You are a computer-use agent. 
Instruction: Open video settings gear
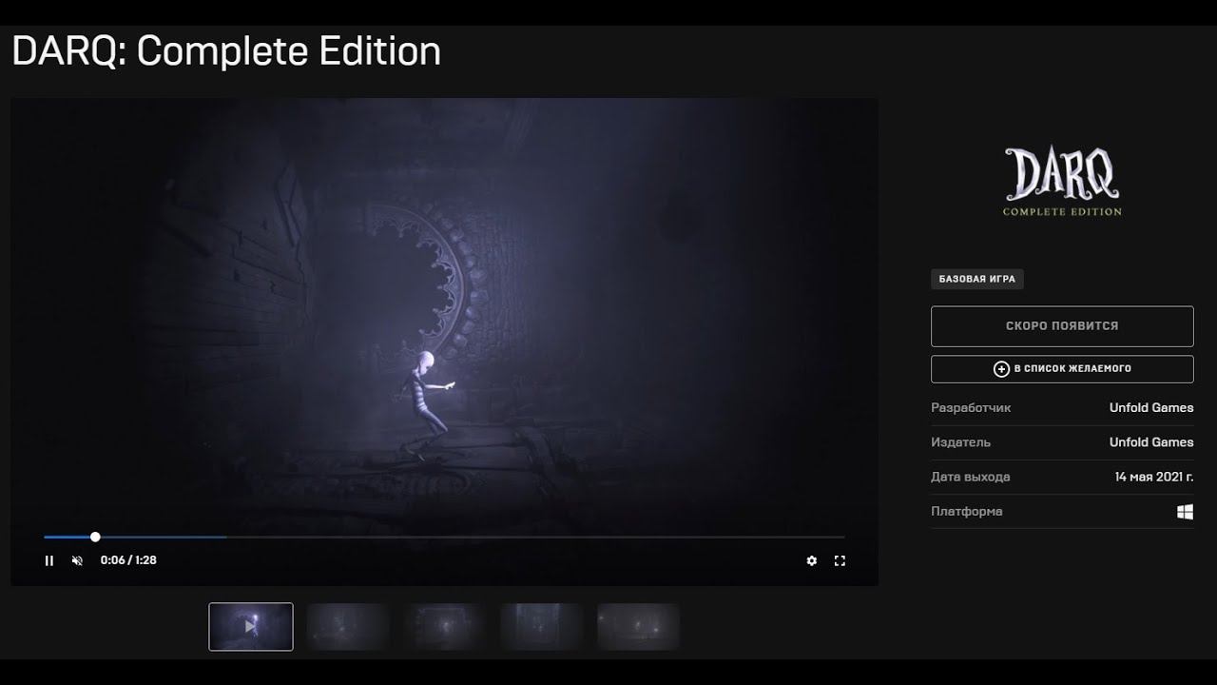811,560
